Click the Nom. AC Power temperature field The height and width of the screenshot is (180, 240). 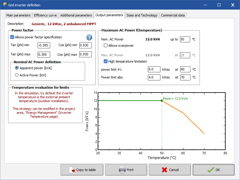click(x=185, y=39)
